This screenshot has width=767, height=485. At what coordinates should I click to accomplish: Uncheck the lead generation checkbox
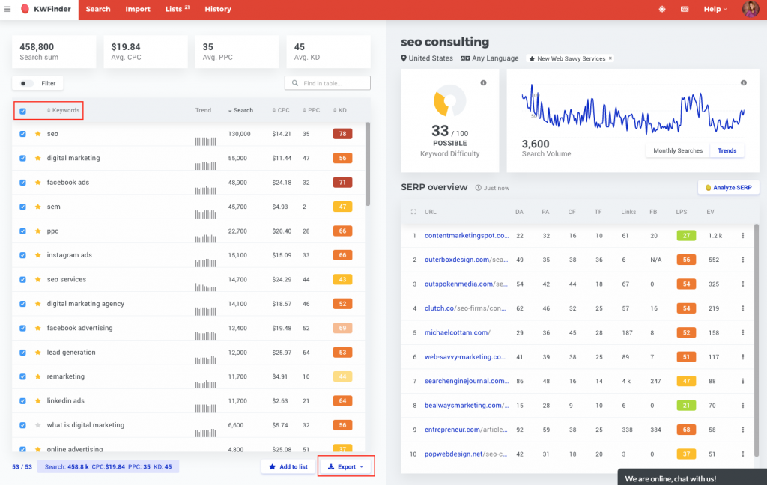pyautogui.click(x=23, y=353)
